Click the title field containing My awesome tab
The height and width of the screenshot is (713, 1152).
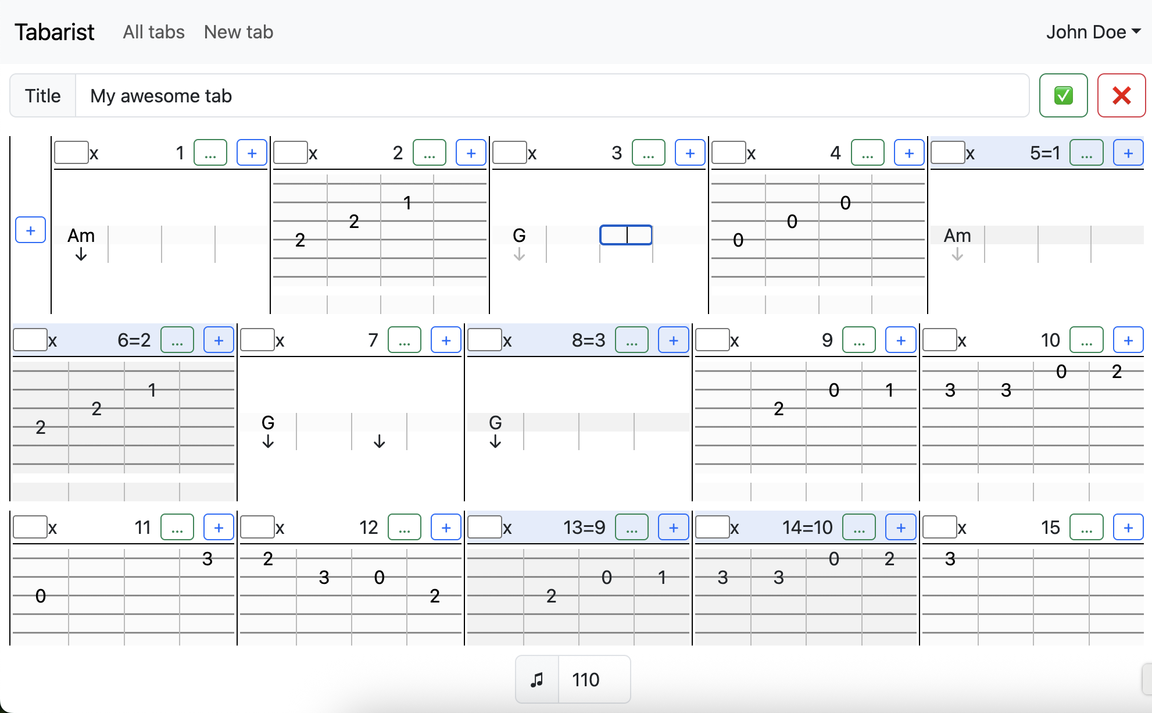tap(552, 95)
